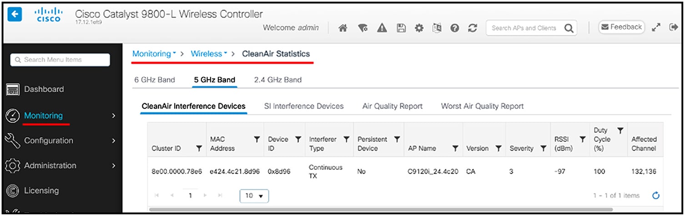This screenshot has height=216, width=685.
Task: Open the wireless setup icon
Action: click(x=363, y=28)
